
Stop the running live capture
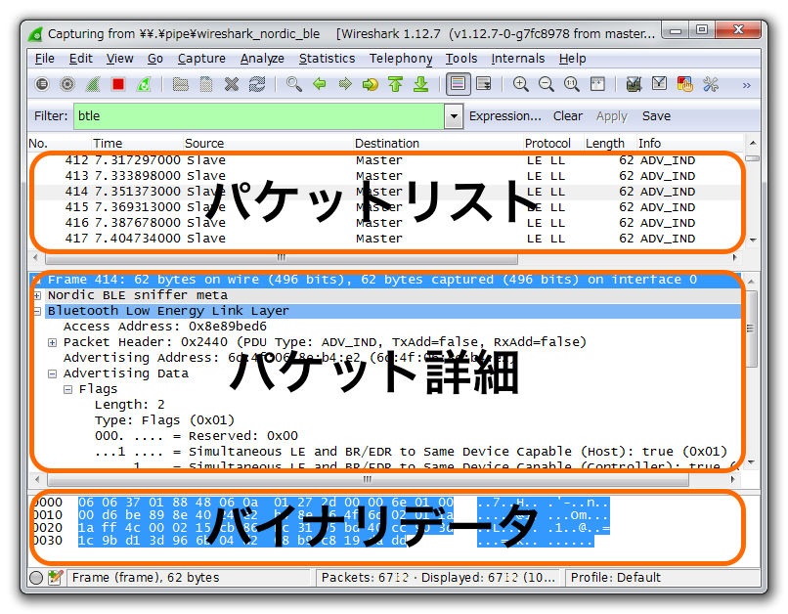[x=118, y=85]
